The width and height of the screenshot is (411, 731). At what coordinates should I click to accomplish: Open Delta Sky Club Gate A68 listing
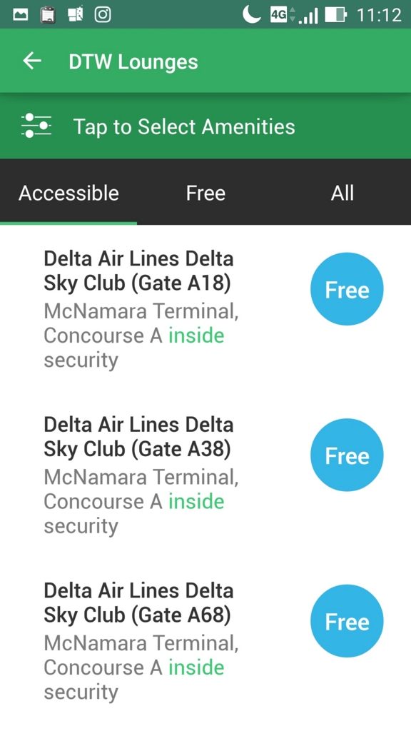pyautogui.click(x=205, y=641)
